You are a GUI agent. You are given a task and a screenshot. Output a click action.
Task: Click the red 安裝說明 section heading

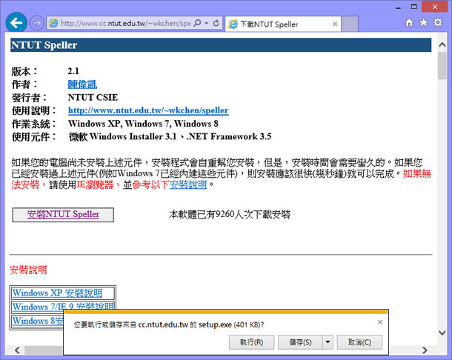28,270
